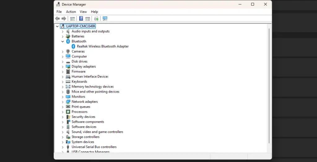Select the Disk drives label

point(80,61)
